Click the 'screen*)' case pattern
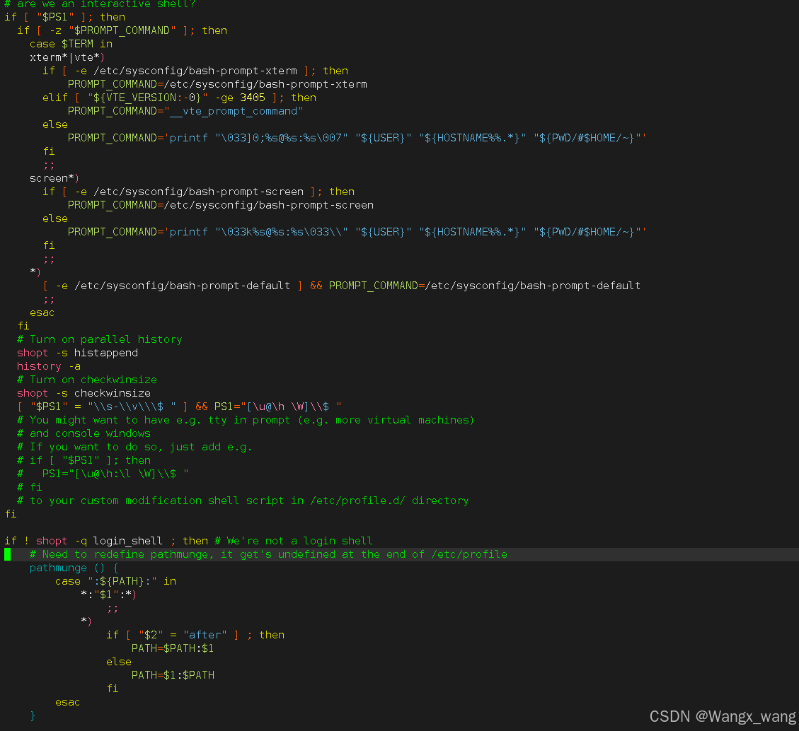The height and width of the screenshot is (731, 799). pyautogui.click(x=54, y=178)
